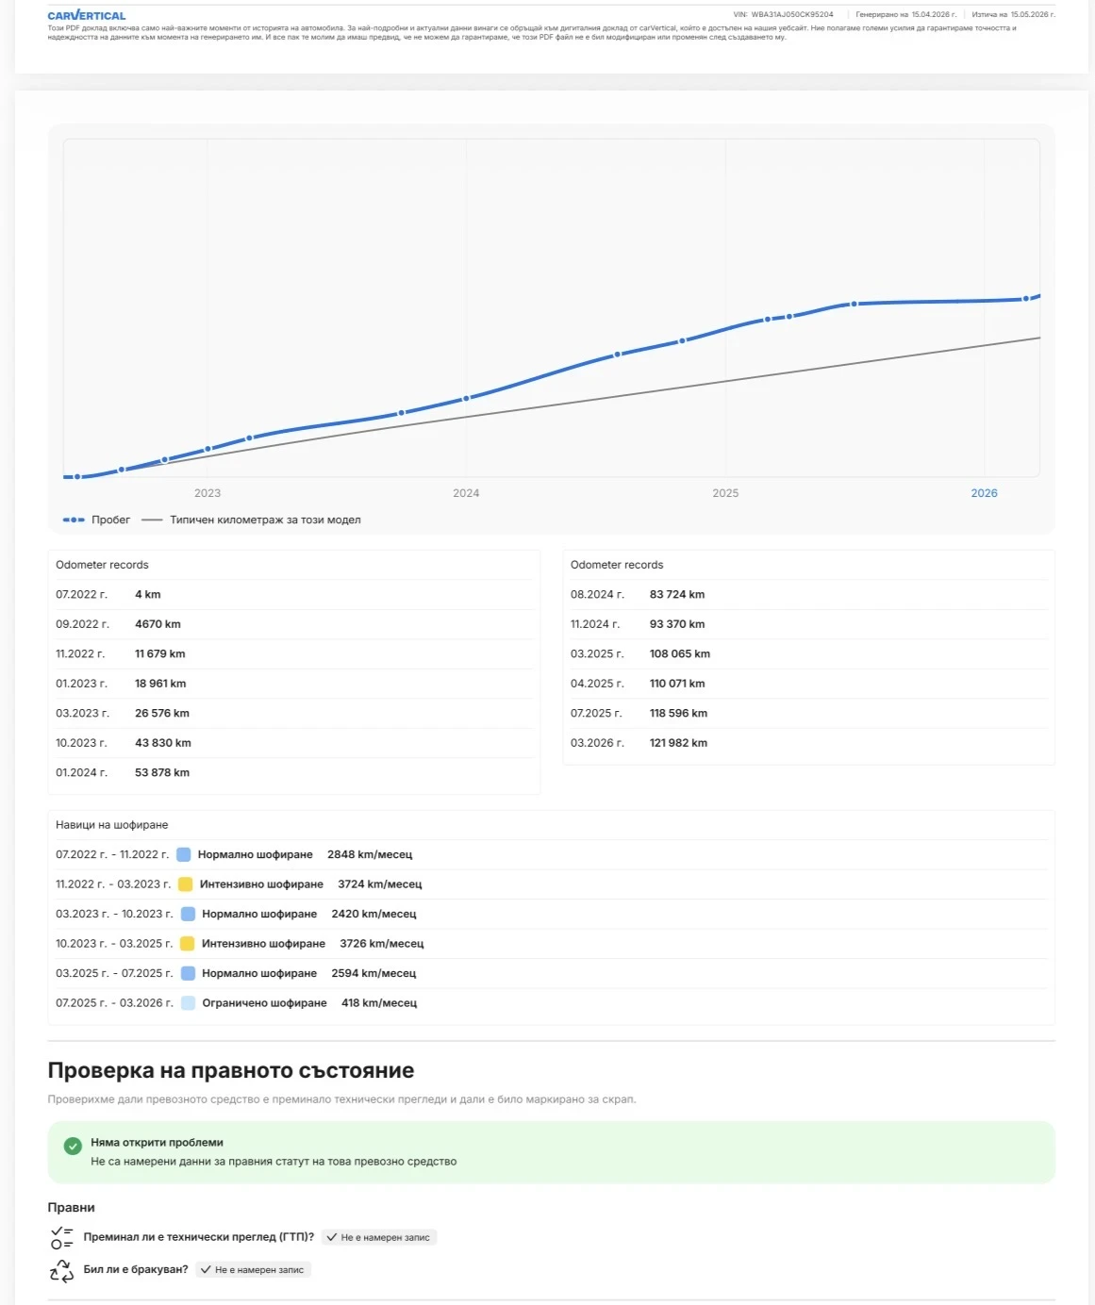Click the 'Навици на шофиране' section title
Image resolution: width=1095 pixels, height=1305 pixels.
point(111,825)
